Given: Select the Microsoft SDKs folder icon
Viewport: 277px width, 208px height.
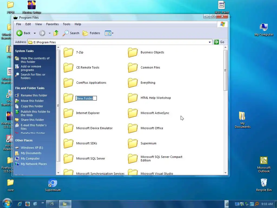Looking at the screenshot, I should click(x=68, y=144).
